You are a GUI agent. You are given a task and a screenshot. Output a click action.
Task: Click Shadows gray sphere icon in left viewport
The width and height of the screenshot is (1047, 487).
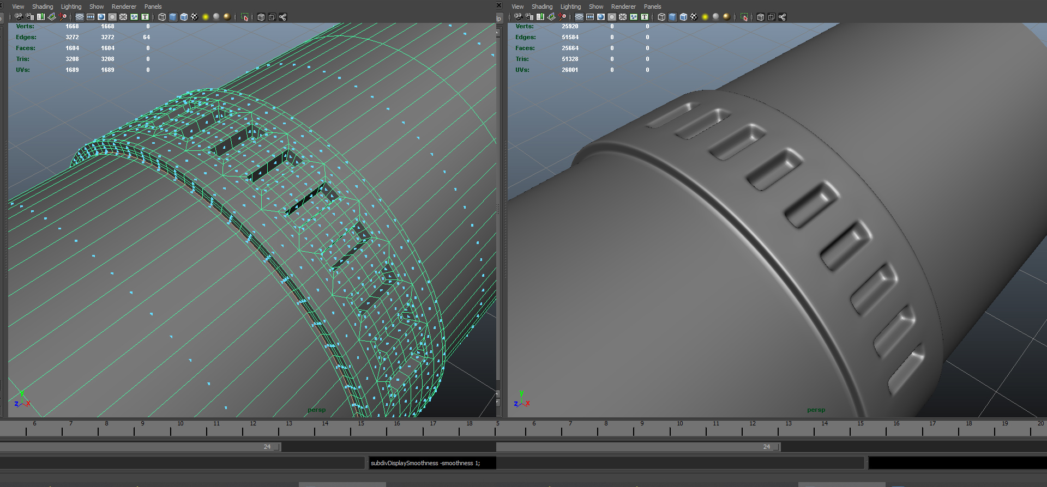(216, 17)
